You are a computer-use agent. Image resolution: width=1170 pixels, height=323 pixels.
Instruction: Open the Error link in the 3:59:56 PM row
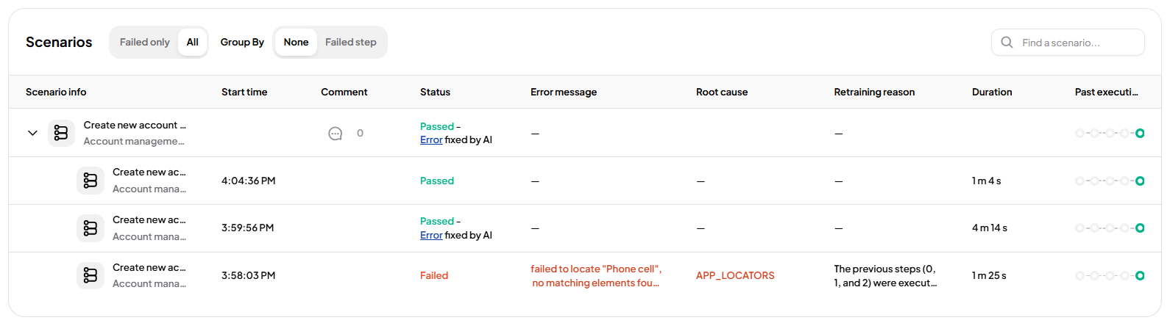tap(431, 236)
